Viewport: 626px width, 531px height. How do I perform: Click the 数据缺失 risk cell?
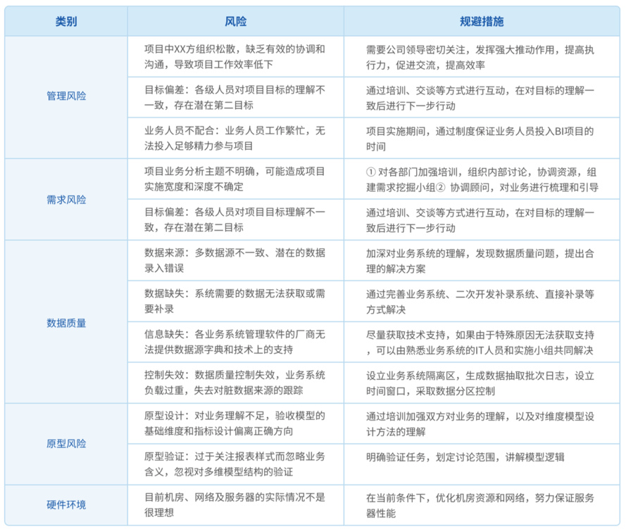[236, 301]
